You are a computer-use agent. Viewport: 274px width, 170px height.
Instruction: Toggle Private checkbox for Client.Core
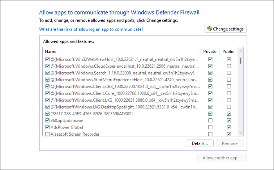pyautogui.click(x=210, y=93)
